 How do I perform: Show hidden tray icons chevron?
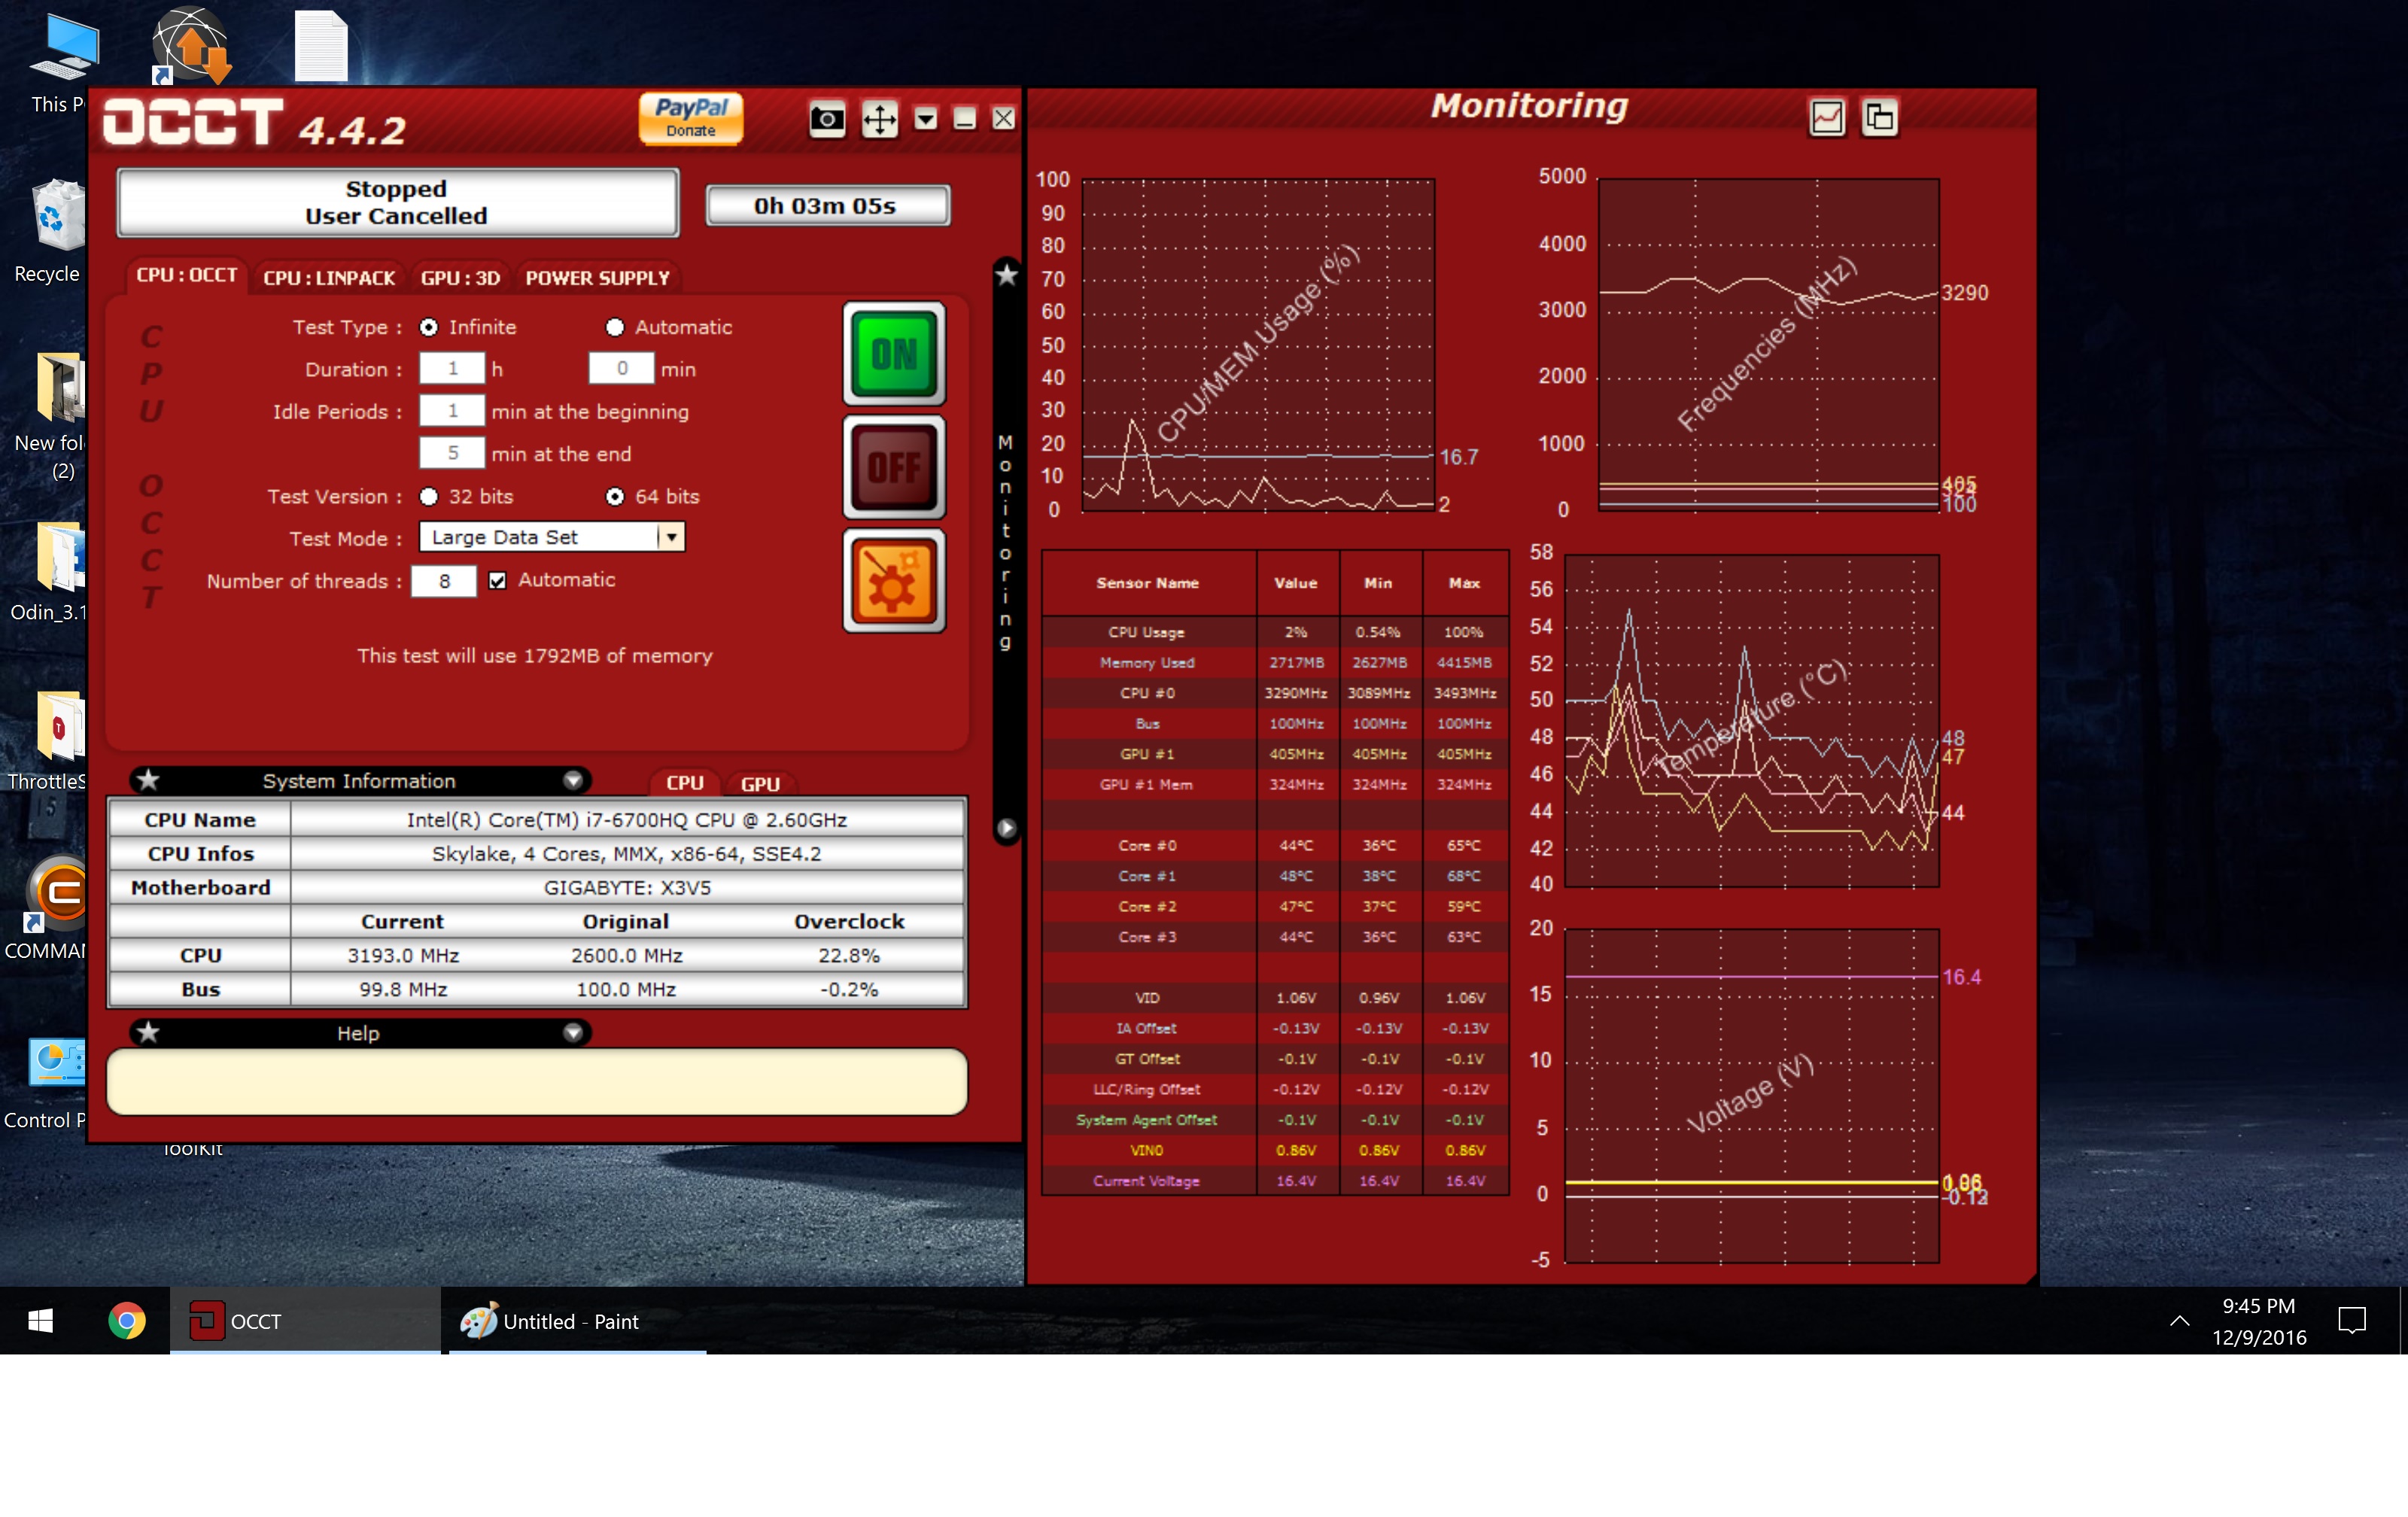point(2180,1321)
